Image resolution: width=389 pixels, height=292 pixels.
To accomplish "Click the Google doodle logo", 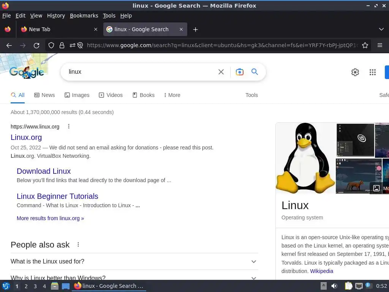I will (27, 72).
